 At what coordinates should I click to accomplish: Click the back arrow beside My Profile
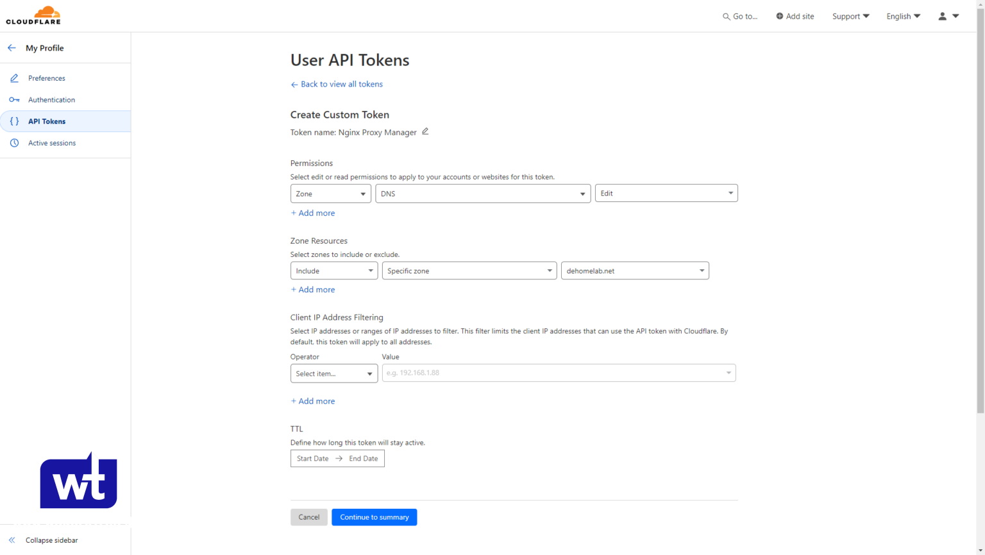12,48
